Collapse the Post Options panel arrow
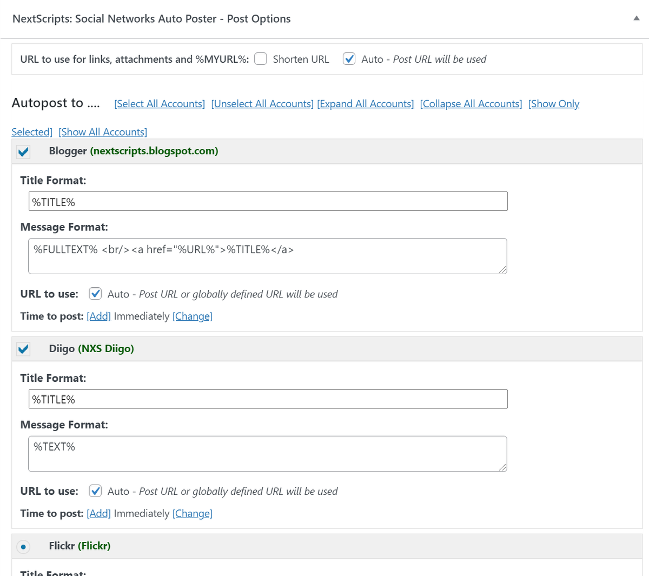The image size is (649, 576). click(636, 18)
